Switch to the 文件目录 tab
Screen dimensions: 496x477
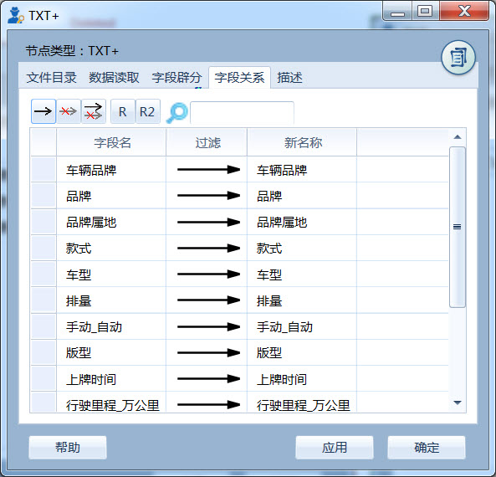(52, 78)
